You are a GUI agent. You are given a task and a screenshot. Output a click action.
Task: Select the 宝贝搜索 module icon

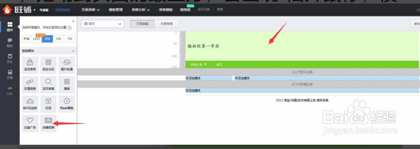(48, 85)
